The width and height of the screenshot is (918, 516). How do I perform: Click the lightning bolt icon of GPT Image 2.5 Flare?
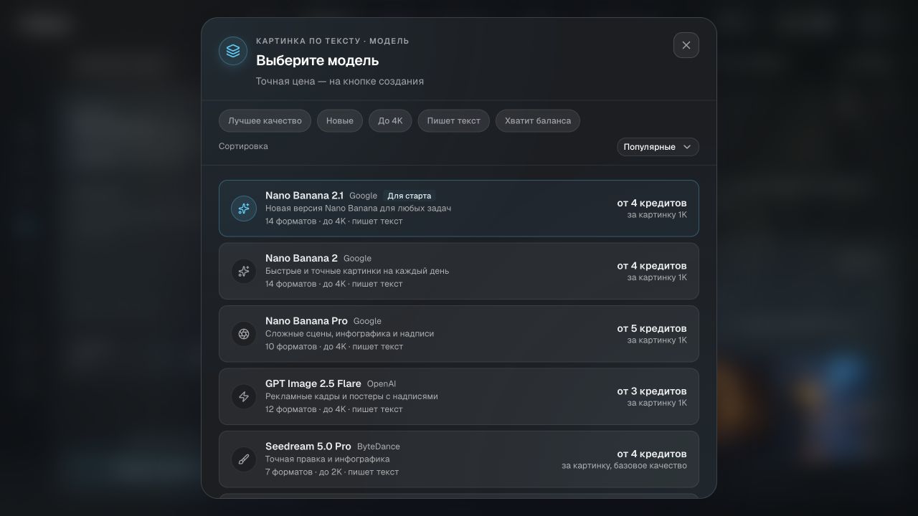coord(244,396)
